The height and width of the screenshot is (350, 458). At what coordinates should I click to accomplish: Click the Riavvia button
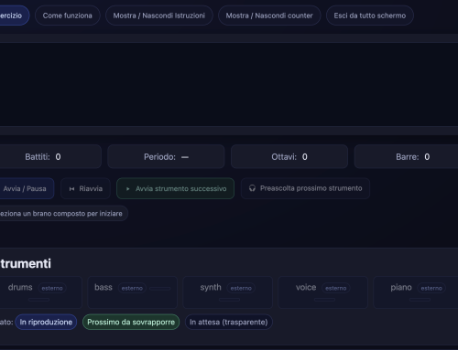tap(85, 188)
